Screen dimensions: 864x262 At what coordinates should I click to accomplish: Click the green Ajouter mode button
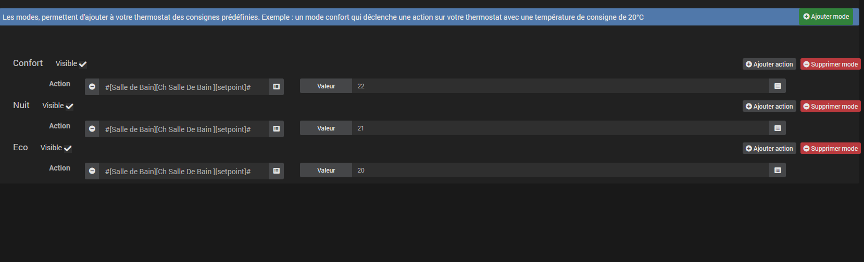pos(826,17)
